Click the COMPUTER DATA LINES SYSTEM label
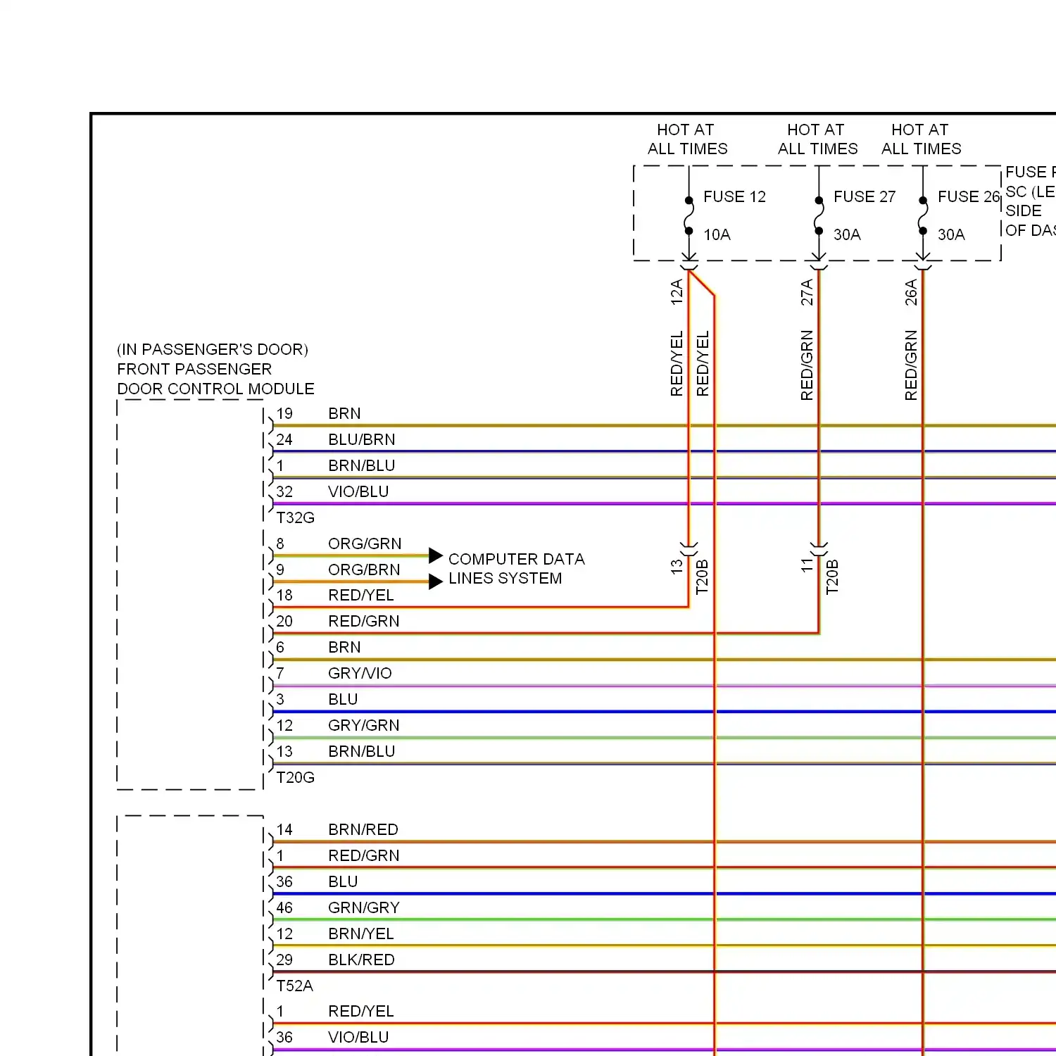Viewport: 1056px width, 1056px height. pos(517,568)
